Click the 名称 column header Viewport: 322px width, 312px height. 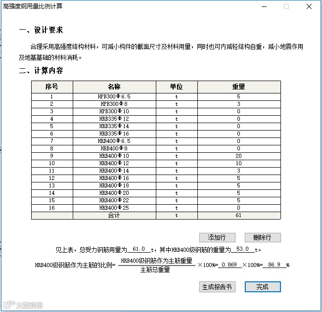114,87
